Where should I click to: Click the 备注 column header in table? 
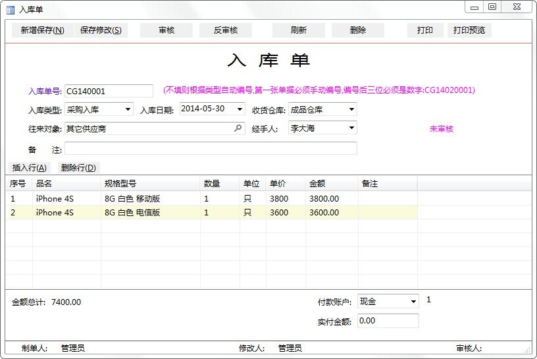tap(388, 183)
